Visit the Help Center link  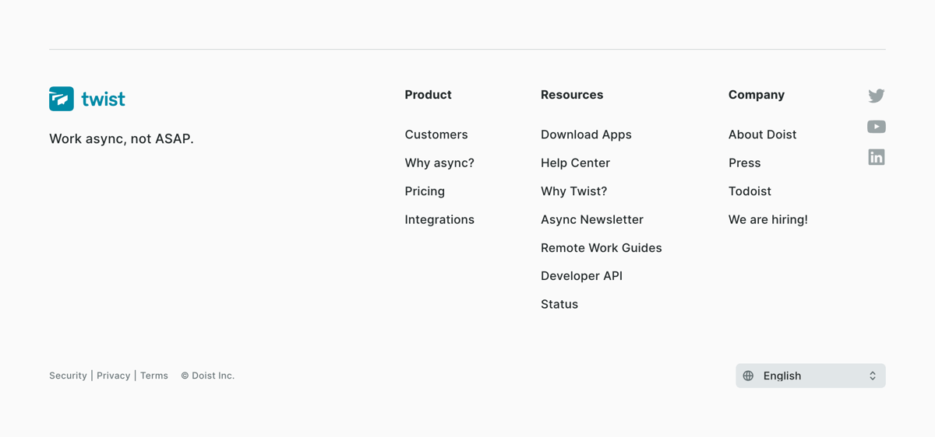(575, 163)
